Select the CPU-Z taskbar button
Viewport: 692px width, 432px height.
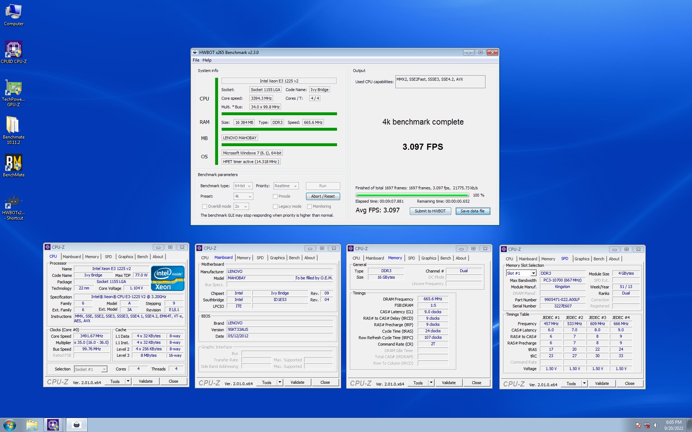(53, 425)
